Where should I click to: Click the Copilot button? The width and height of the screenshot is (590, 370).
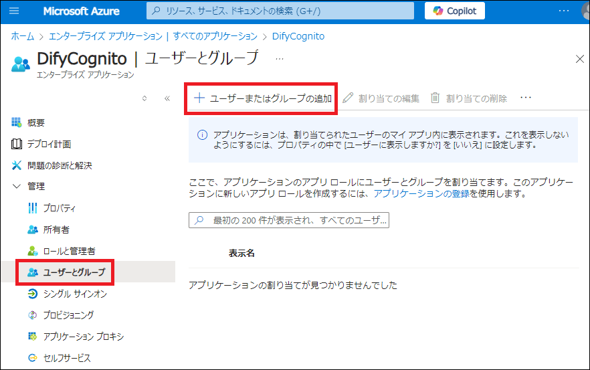pos(455,11)
